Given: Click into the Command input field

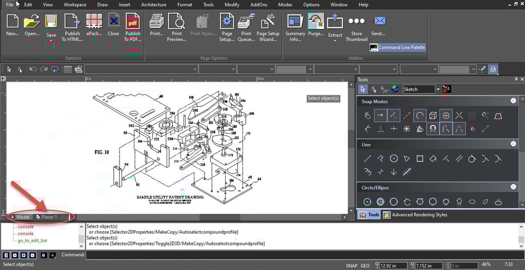Looking at the screenshot, I should coord(304,255).
